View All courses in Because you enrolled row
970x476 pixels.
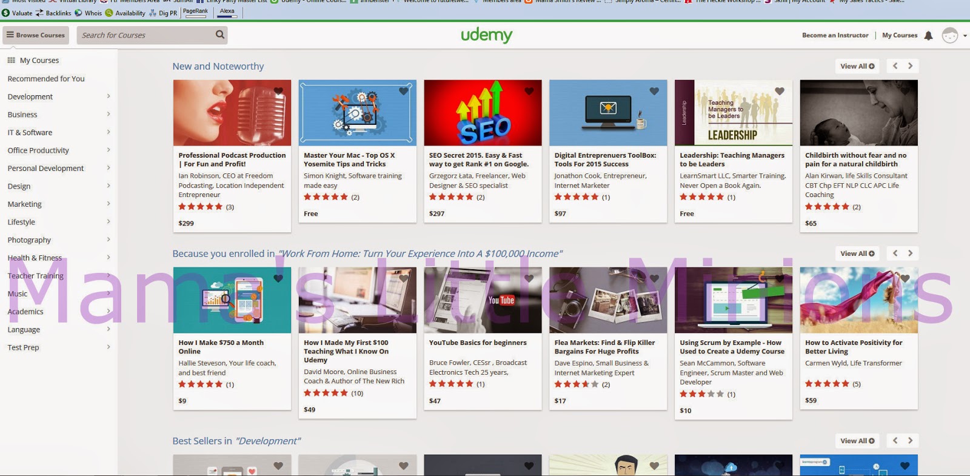857,253
